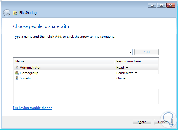Click Solvetic's Owner permission cell
Screen dimensions: 178x130
point(122,78)
